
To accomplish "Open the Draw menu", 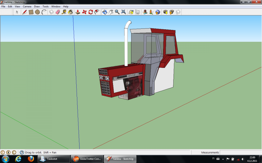I will click(x=37, y=6).
